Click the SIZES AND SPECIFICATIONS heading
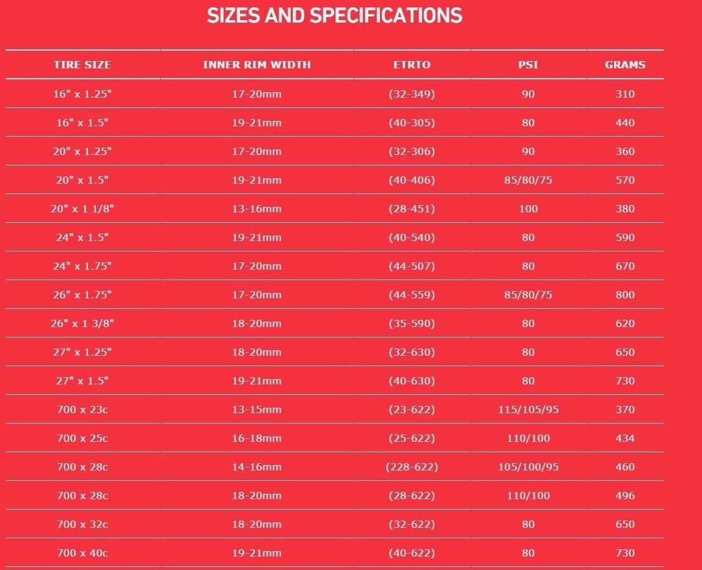 coord(334,16)
